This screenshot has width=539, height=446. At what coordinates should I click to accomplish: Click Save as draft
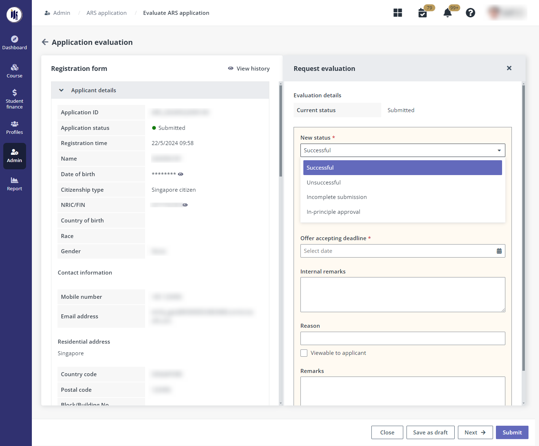430,433
